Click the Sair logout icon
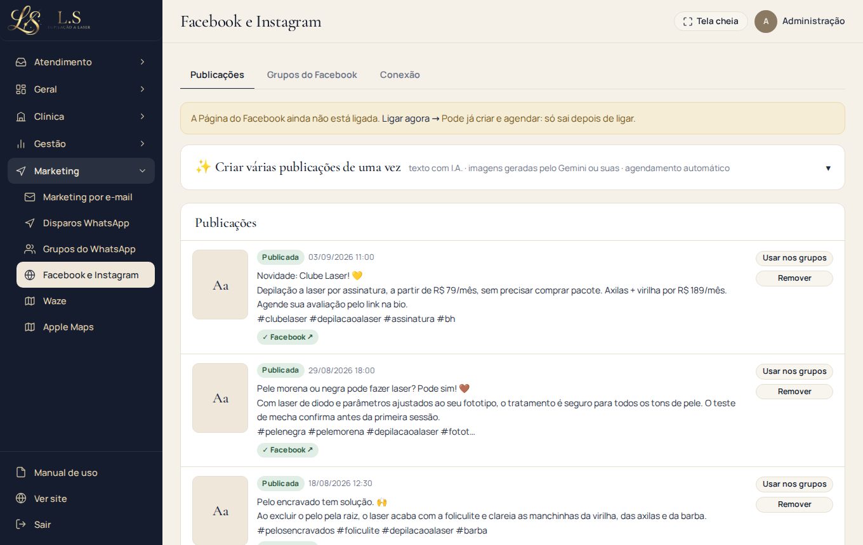The width and height of the screenshot is (863, 545). (x=21, y=525)
